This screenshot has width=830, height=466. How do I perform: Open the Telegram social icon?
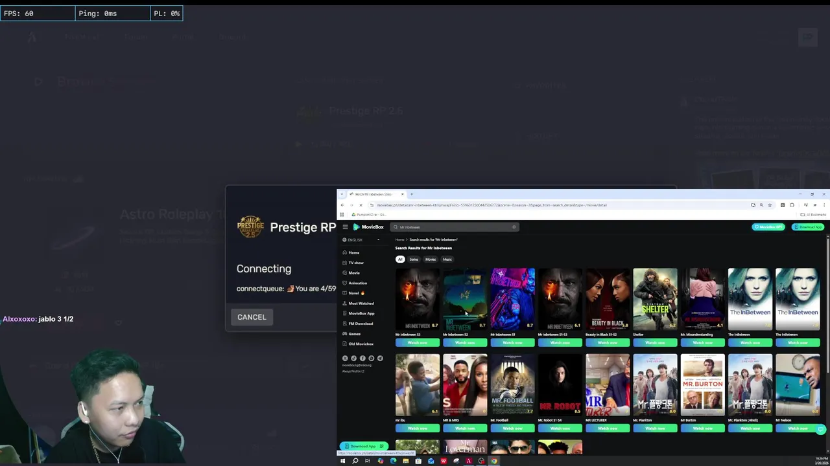pyautogui.click(x=380, y=358)
